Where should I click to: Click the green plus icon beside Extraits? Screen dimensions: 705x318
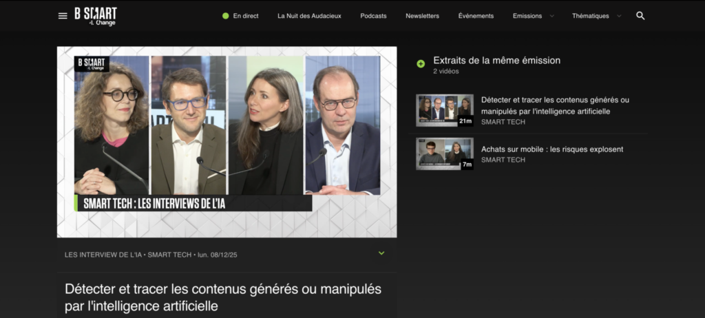coord(421,64)
